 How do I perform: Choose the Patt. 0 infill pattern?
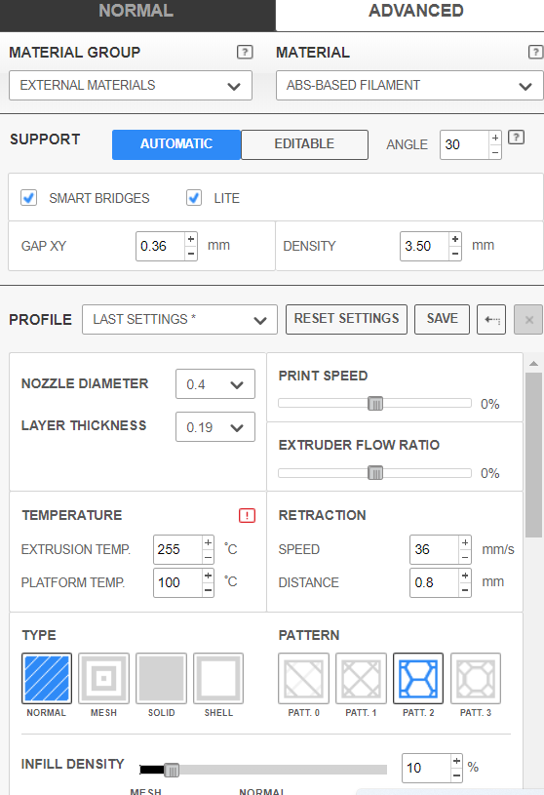[x=303, y=678]
